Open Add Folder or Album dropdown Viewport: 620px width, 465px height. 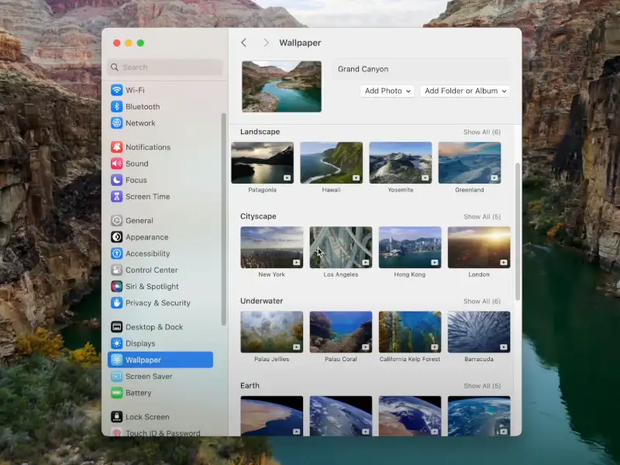[465, 91]
